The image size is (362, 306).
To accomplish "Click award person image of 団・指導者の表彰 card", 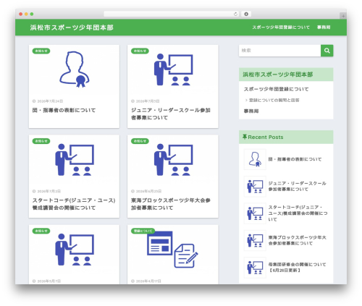I will pos(75,69).
